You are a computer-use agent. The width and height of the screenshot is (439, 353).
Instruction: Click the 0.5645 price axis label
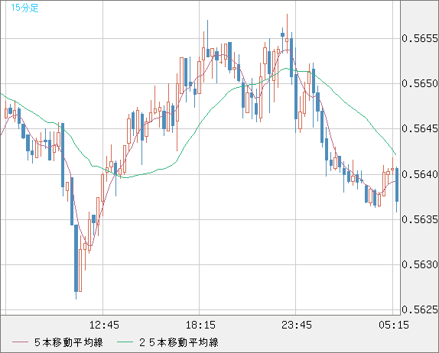[420, 128]
